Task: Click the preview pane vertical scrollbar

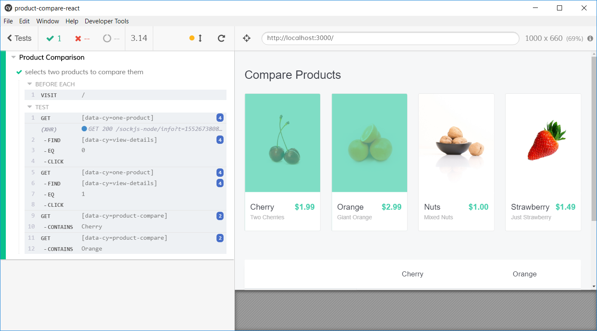Action: 594,138
